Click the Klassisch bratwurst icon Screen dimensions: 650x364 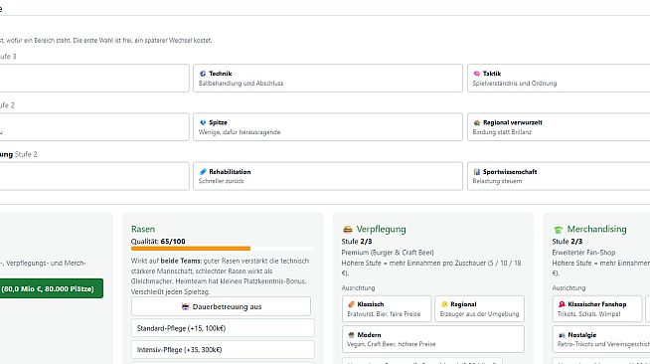351,304
